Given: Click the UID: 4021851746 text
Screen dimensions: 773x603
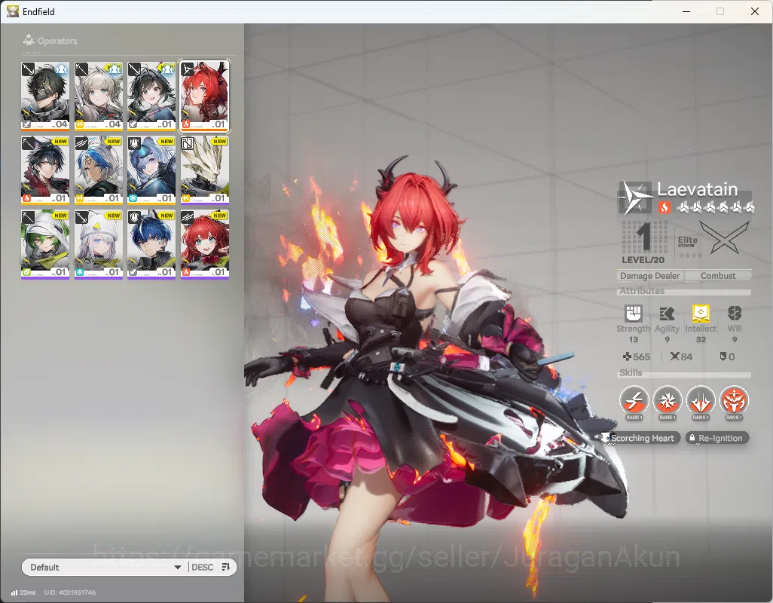Looking at the screenshot, I should pos(70,592).
